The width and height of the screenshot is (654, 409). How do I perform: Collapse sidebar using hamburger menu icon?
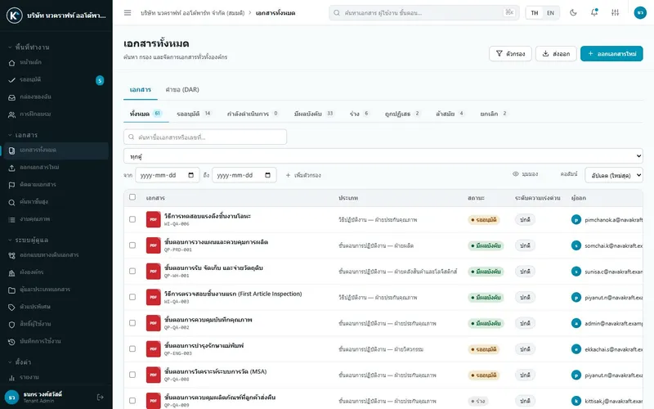click(x=128, y=13)
